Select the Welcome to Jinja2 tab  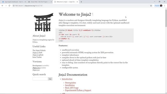66,2
